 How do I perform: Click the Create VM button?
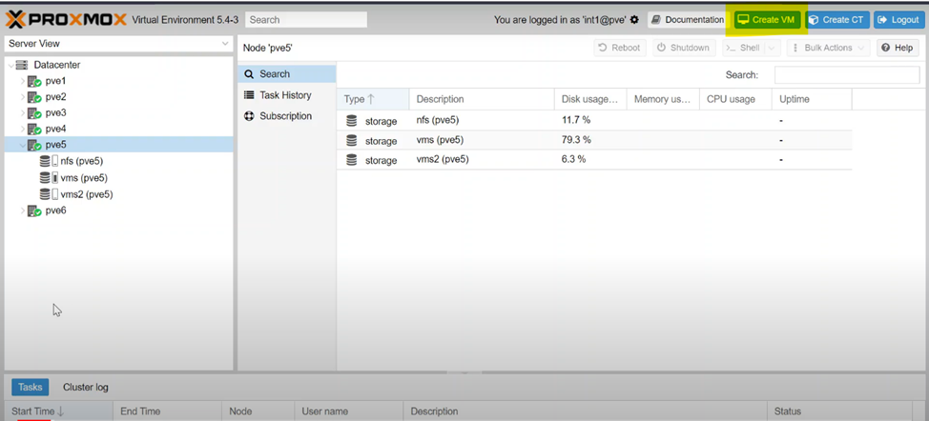(x=767, y=19)
